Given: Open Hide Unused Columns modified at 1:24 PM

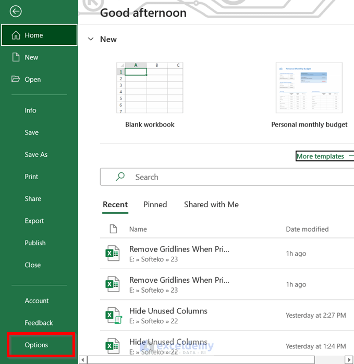Looking at the screenshot, I should [227, 344].
